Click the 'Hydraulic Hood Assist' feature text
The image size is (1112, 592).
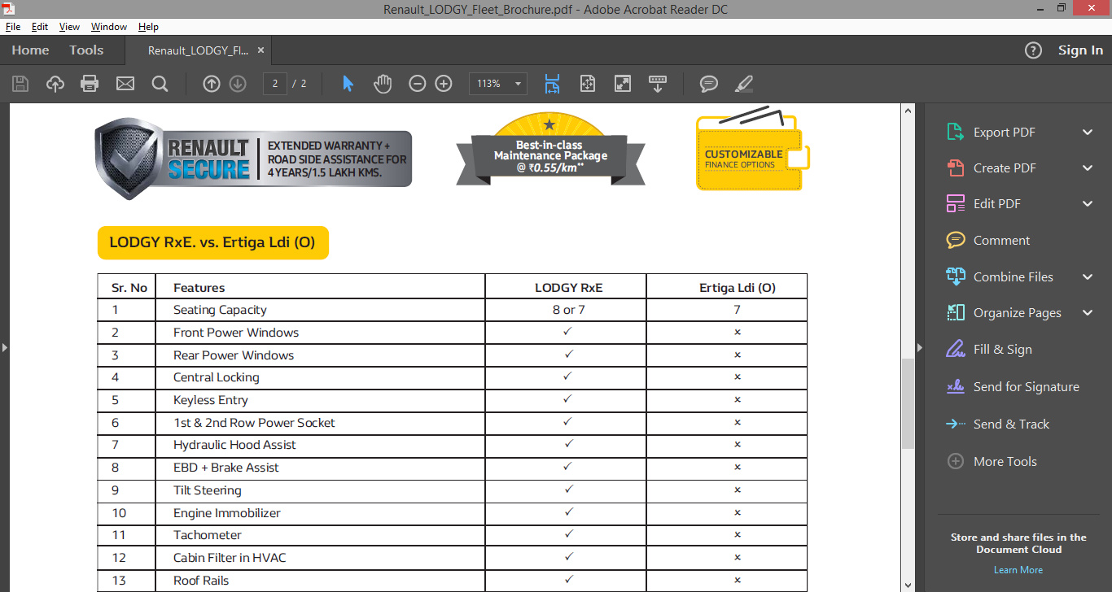[x=234, y=445]
